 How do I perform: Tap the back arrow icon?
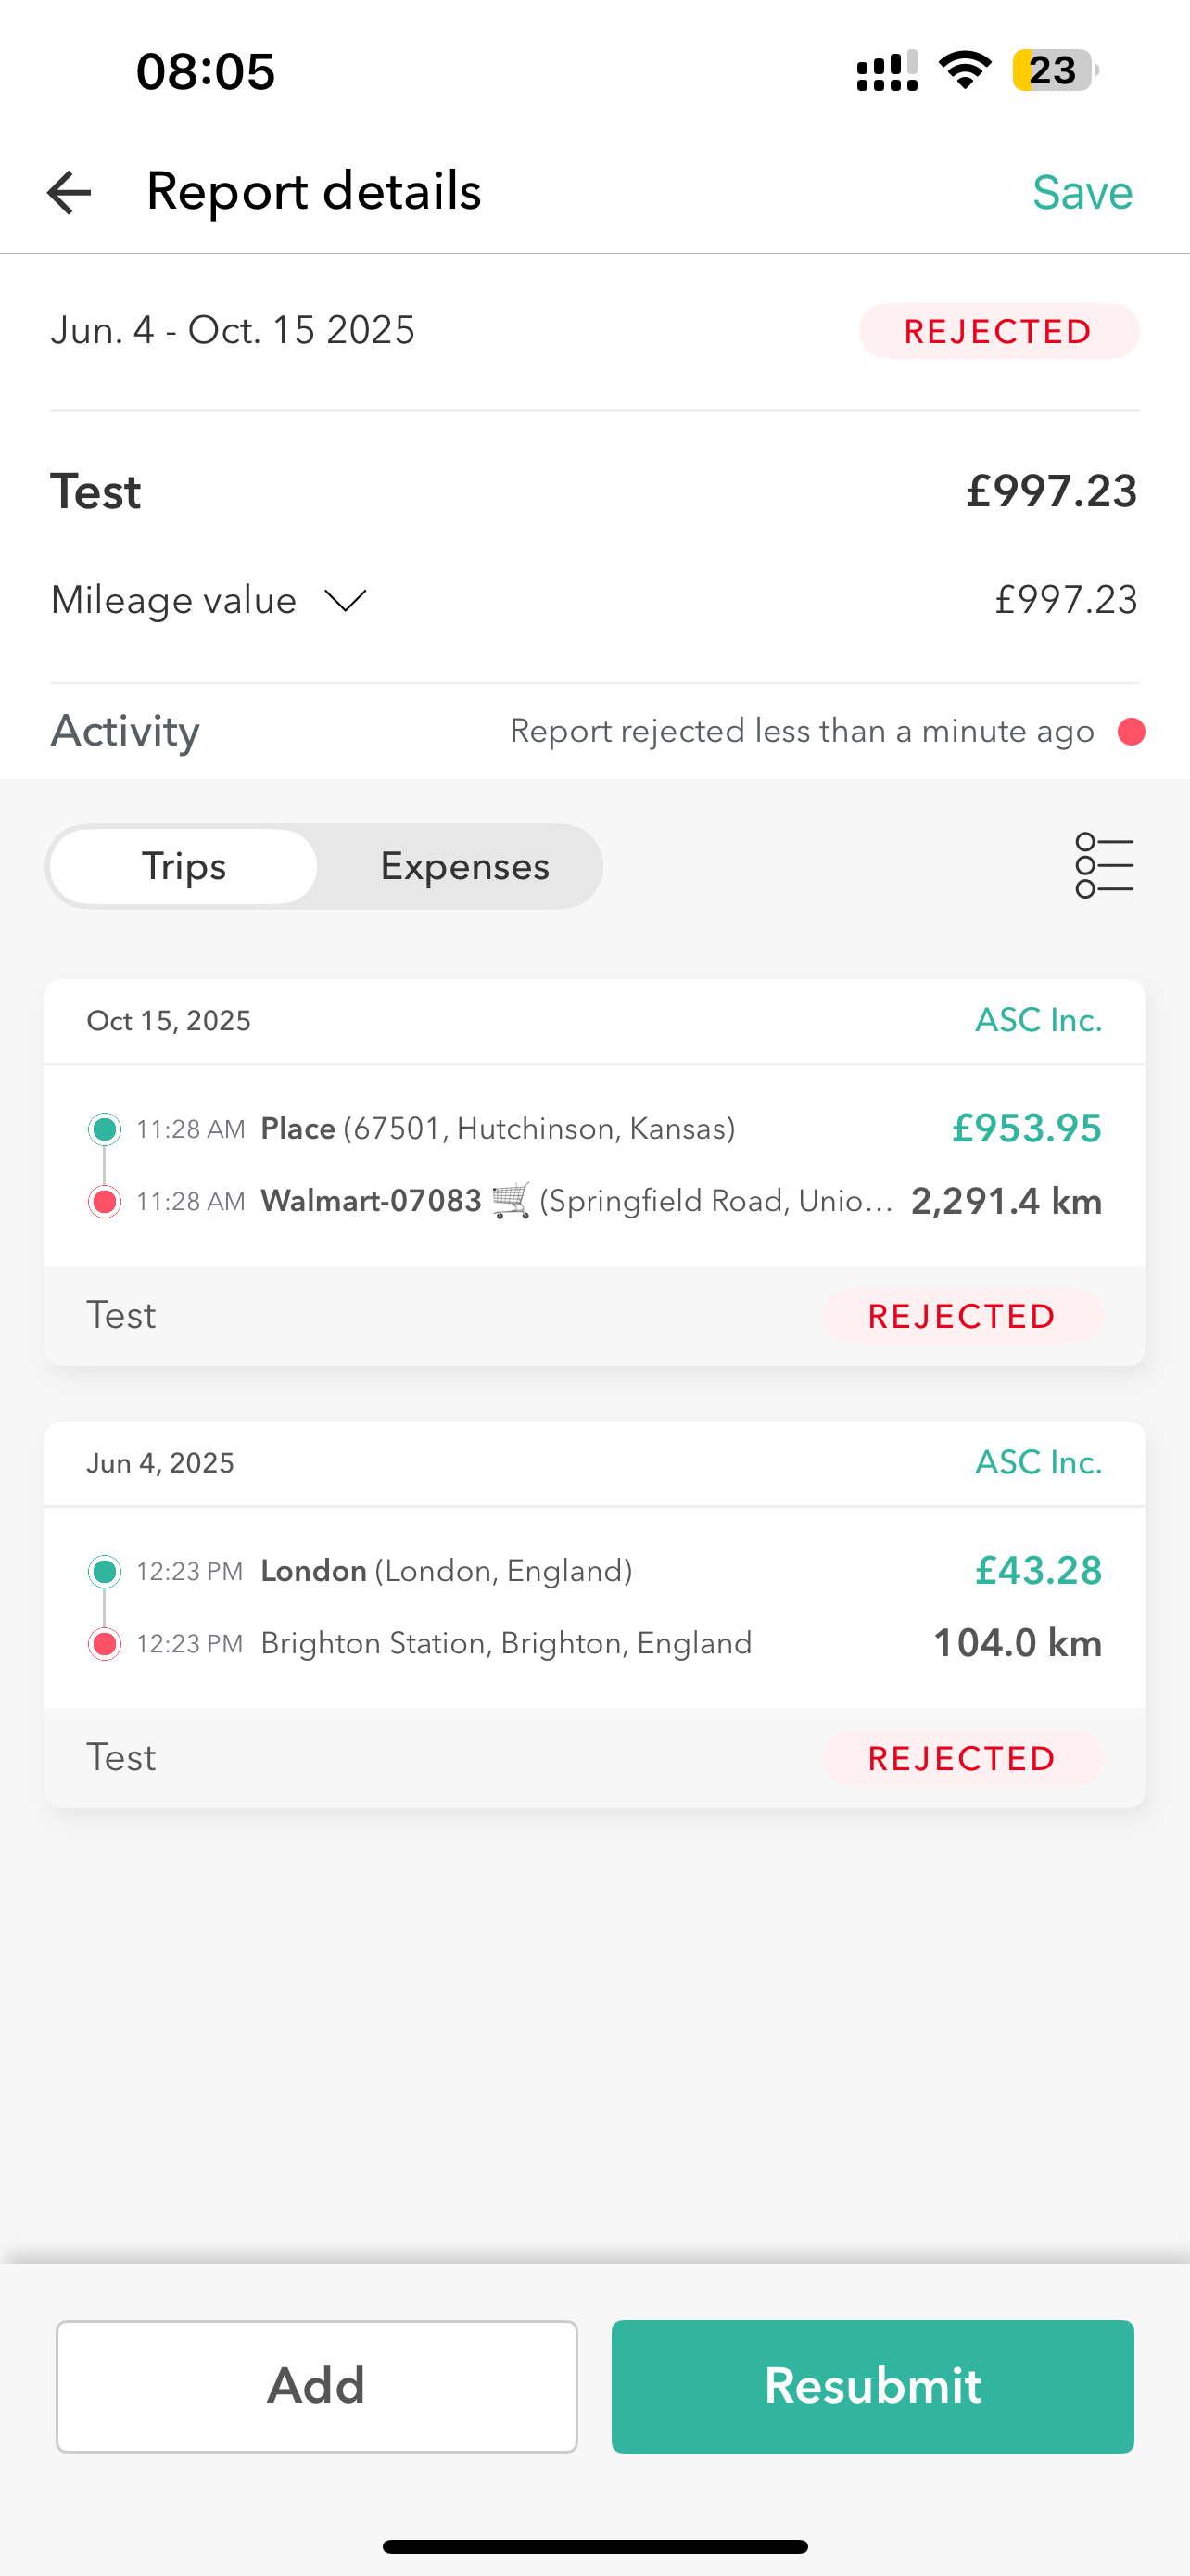[x=69, y=192]
